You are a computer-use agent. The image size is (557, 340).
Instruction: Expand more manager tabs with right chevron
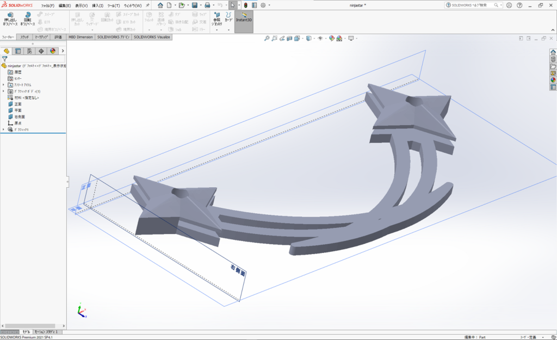(63, 51)
